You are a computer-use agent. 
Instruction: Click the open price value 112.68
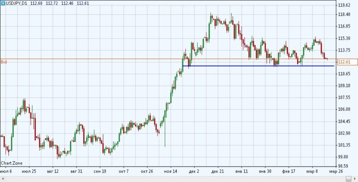tap(36, 3)
